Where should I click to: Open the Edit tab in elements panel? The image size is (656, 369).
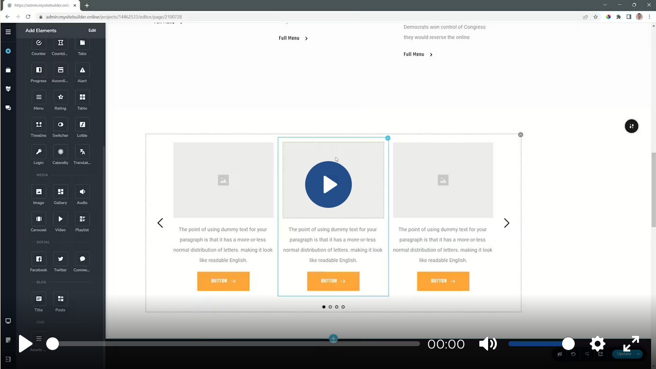pyautogui.click(x=92, y=30)
